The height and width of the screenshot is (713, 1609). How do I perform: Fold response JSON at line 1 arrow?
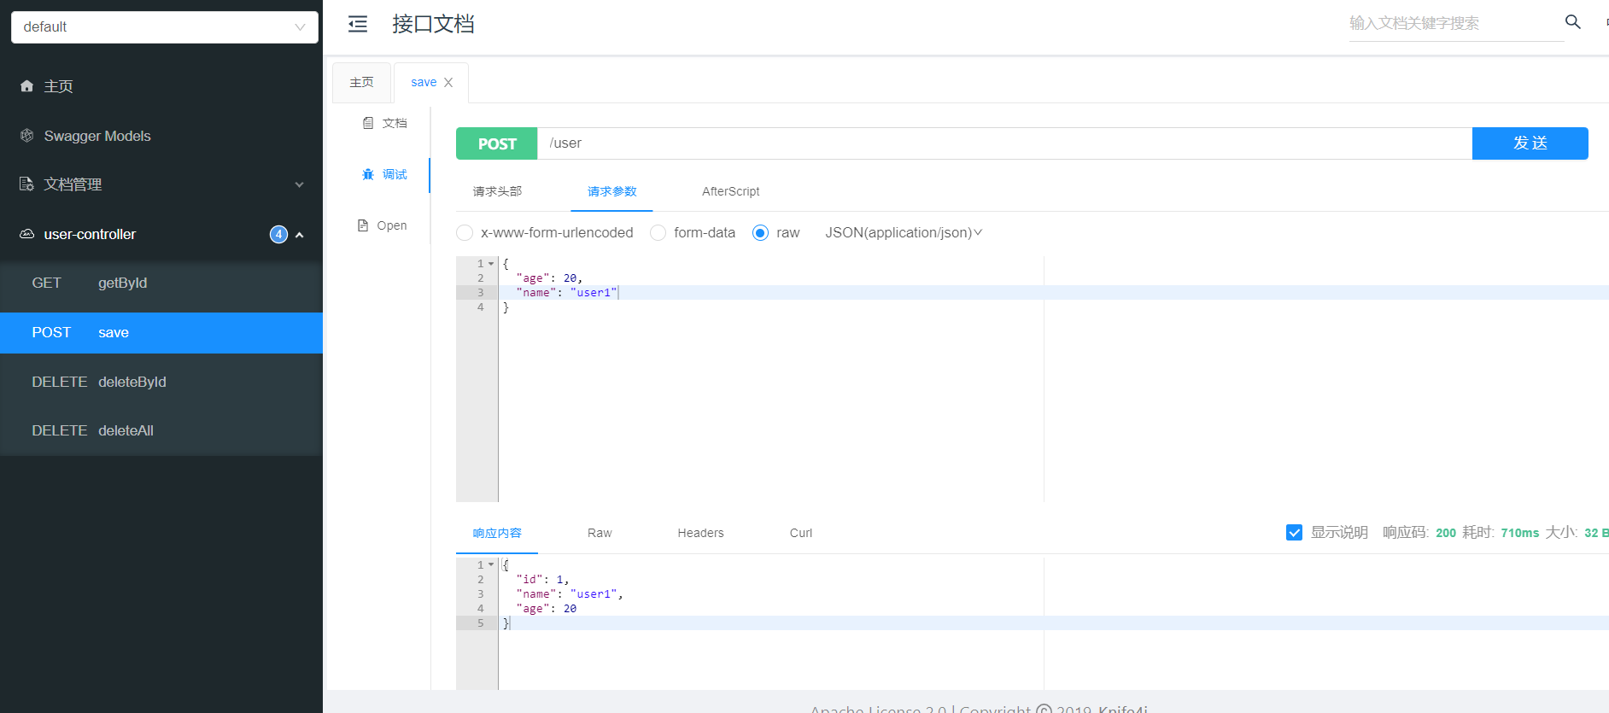pos(491,565)
